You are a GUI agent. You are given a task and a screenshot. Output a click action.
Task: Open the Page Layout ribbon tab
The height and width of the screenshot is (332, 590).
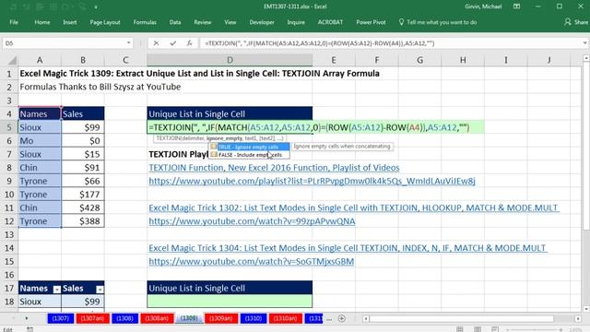[105, 22]
